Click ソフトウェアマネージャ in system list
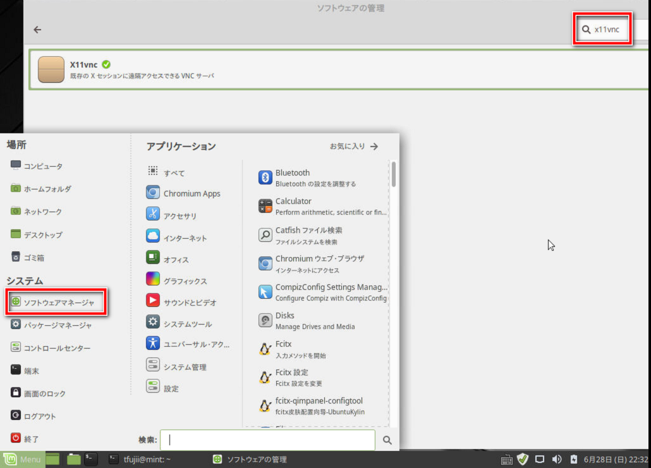The width and height of the screenshot is (651, 468). 58,303
